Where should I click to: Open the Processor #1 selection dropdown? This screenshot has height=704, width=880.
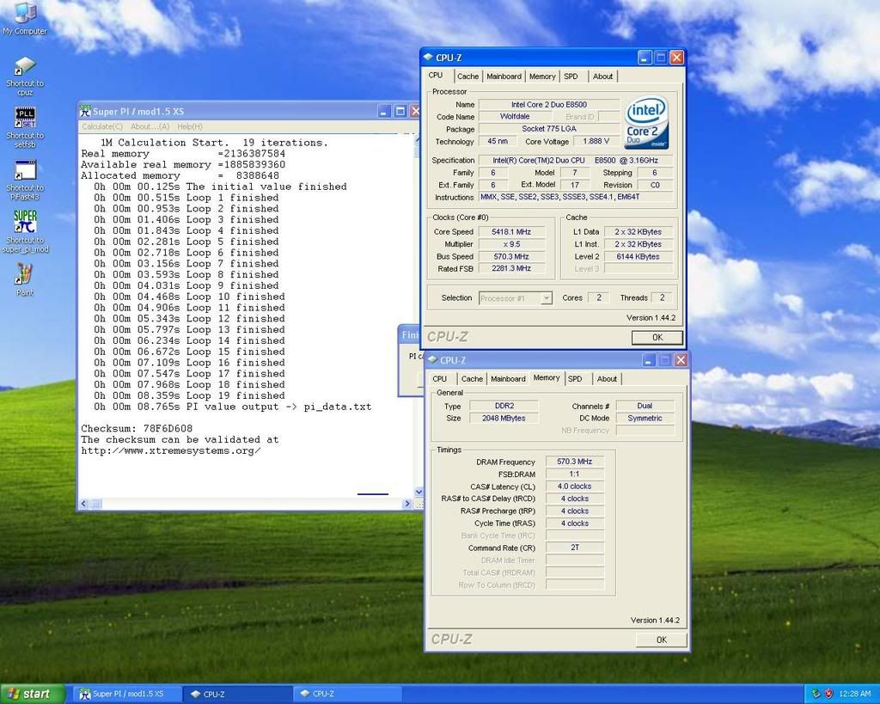(516, 298)
